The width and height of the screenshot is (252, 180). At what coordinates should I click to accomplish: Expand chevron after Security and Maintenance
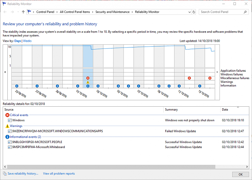132,12
